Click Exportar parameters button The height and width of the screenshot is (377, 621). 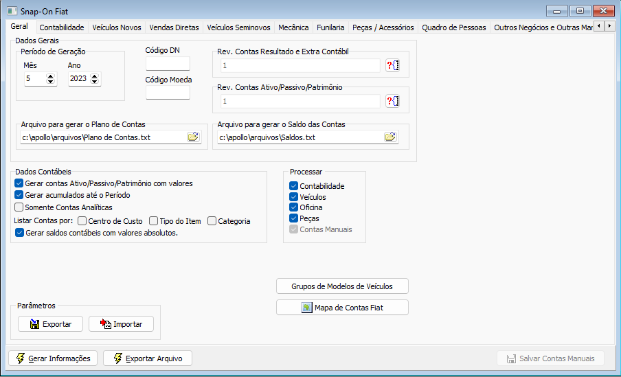(50, 324)
